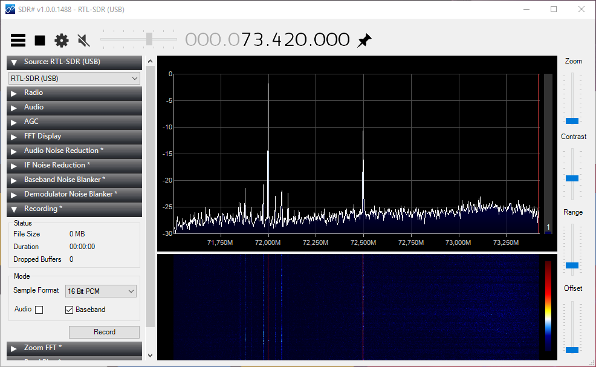Enable the Audio recording checkbox
This screenshot has height=367, width=596.
tap(39, 310)
